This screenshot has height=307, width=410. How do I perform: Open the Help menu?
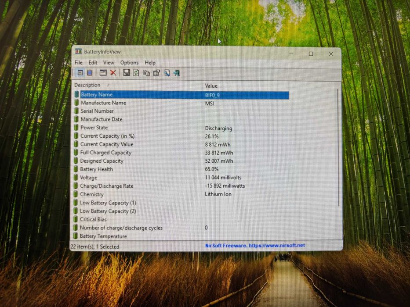[x=150, y=63]
